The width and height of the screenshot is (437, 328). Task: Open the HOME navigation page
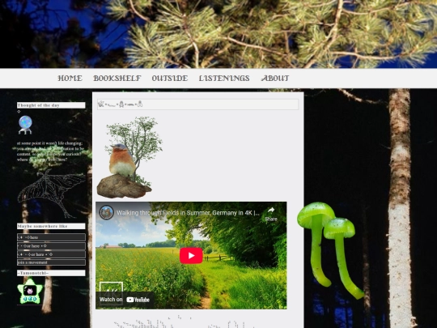(70, 79)
